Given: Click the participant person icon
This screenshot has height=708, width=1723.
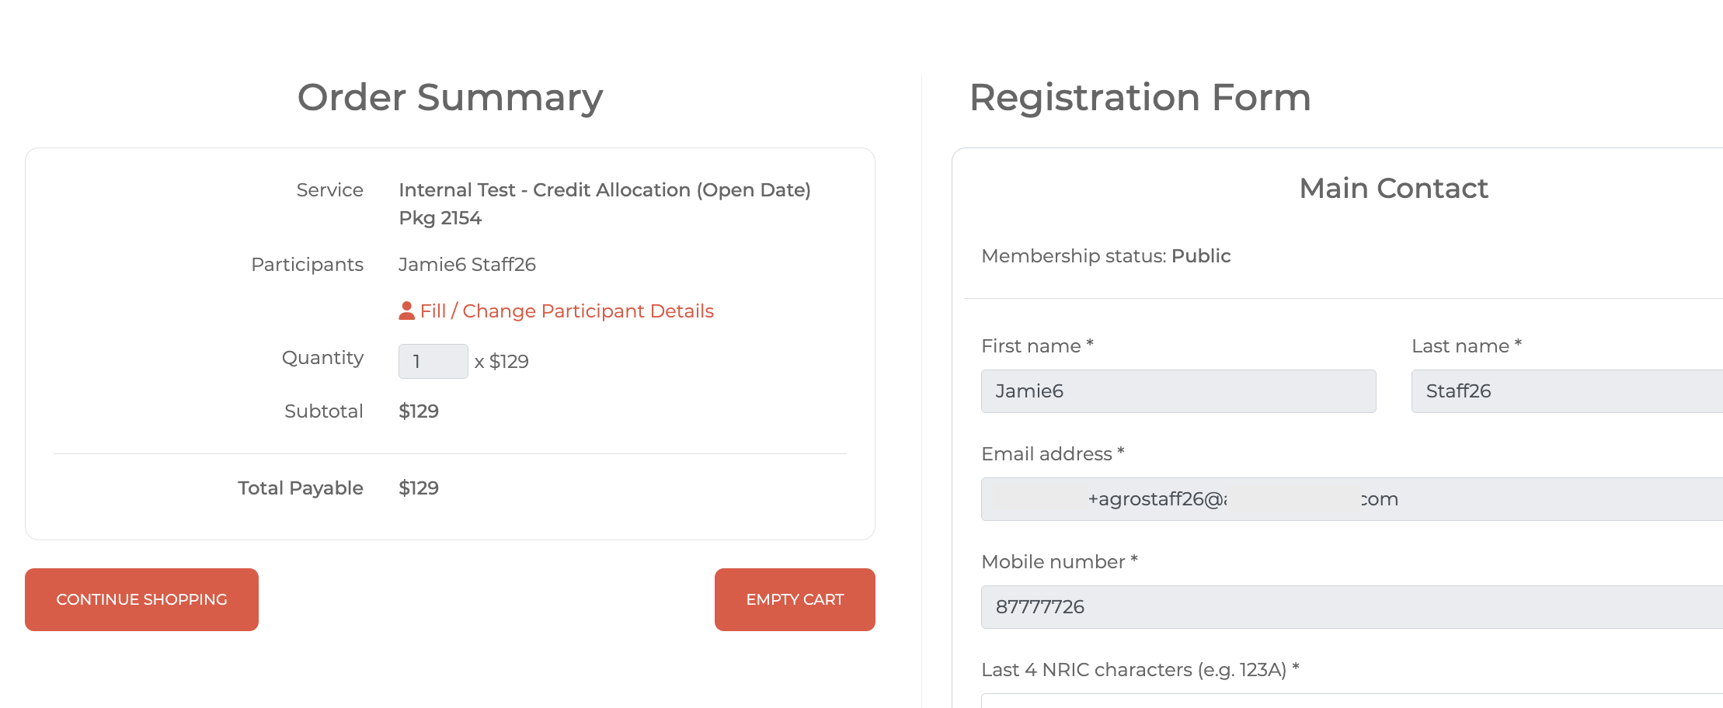Looking at the screenshot, I should [406, 311].
